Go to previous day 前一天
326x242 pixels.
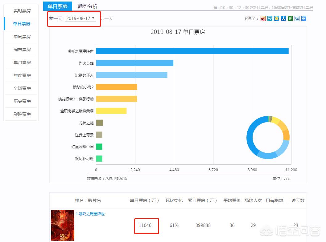coord(56,18)
